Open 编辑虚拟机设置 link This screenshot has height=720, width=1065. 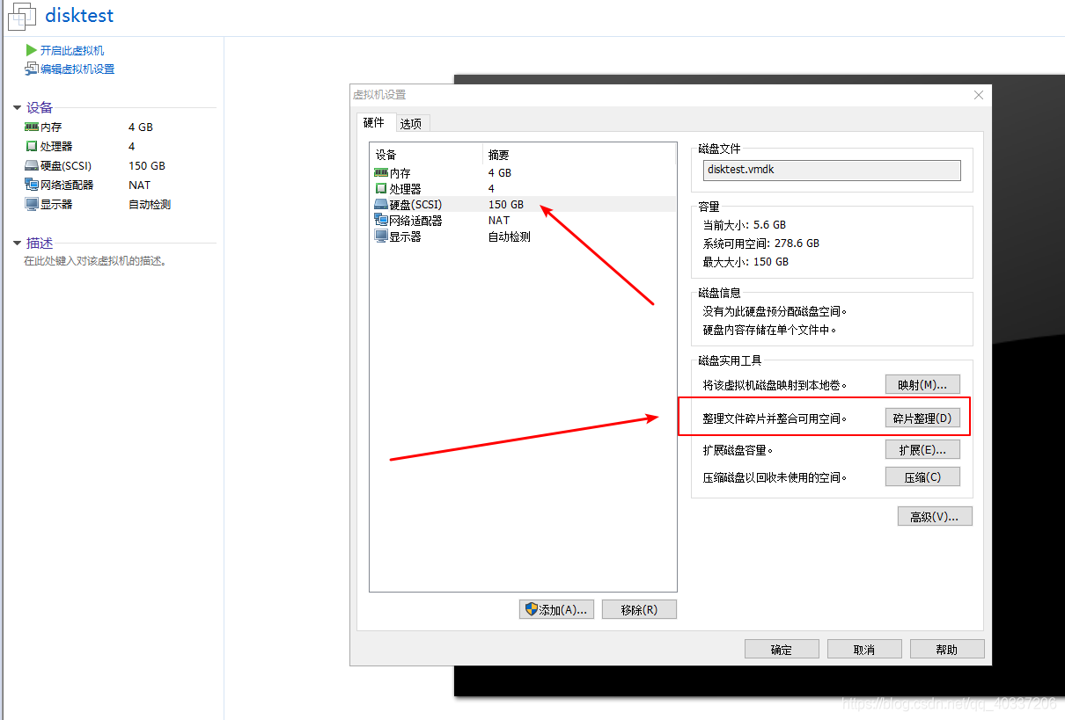click(x=77, y=69)
